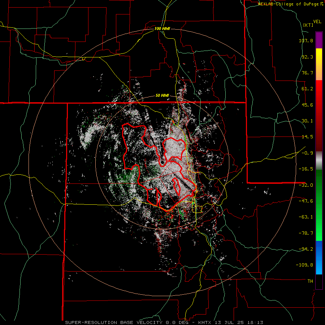
Task: Click the gray near-zero segment of the color bar
Action: (x=319, y=161)
